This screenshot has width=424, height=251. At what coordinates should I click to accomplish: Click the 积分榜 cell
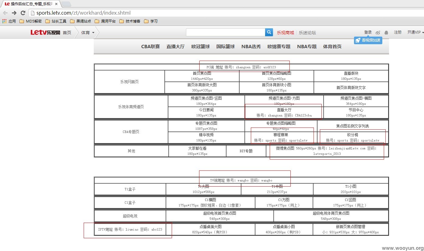(x=352, y=138)
